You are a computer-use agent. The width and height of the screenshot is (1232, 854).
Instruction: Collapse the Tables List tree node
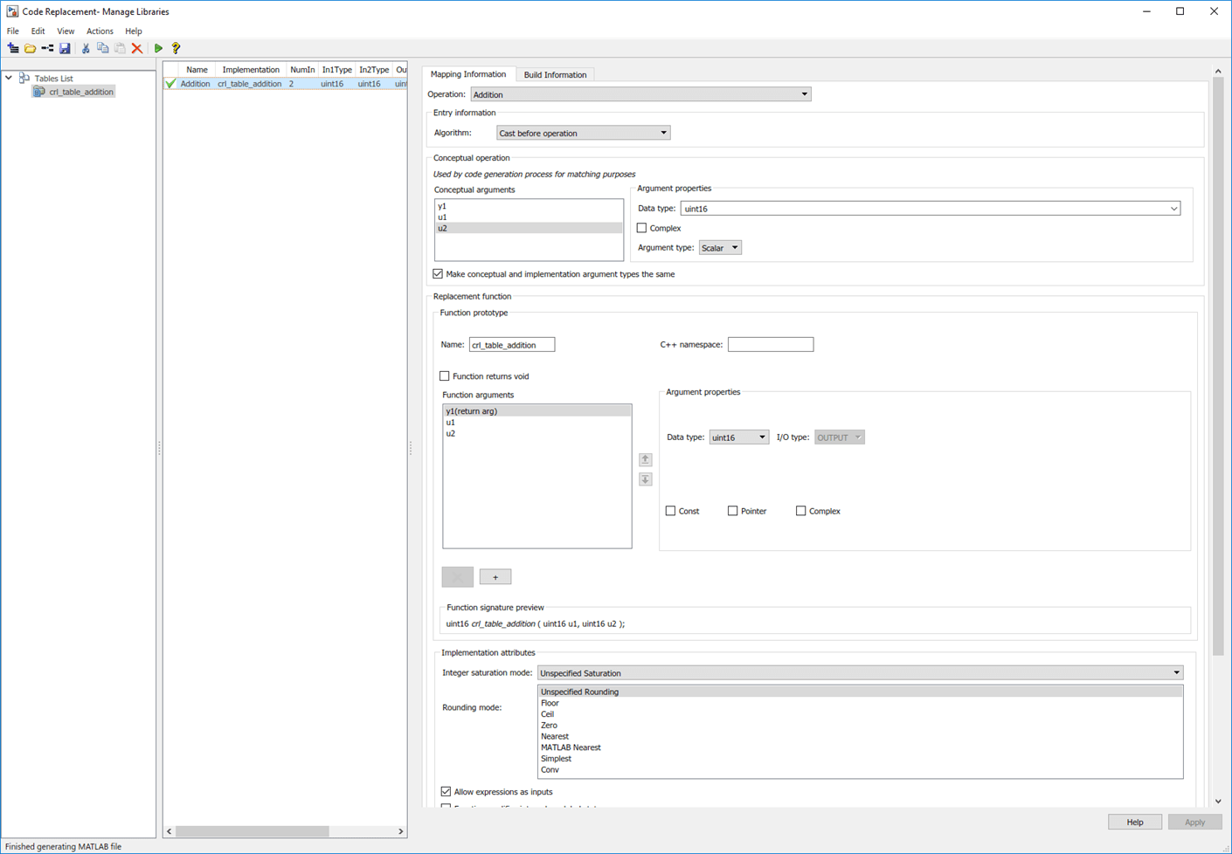click(x=9, y=78)
